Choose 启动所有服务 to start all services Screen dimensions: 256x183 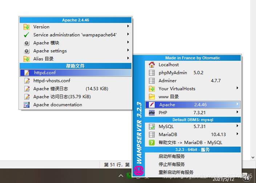tap(193, 156)
